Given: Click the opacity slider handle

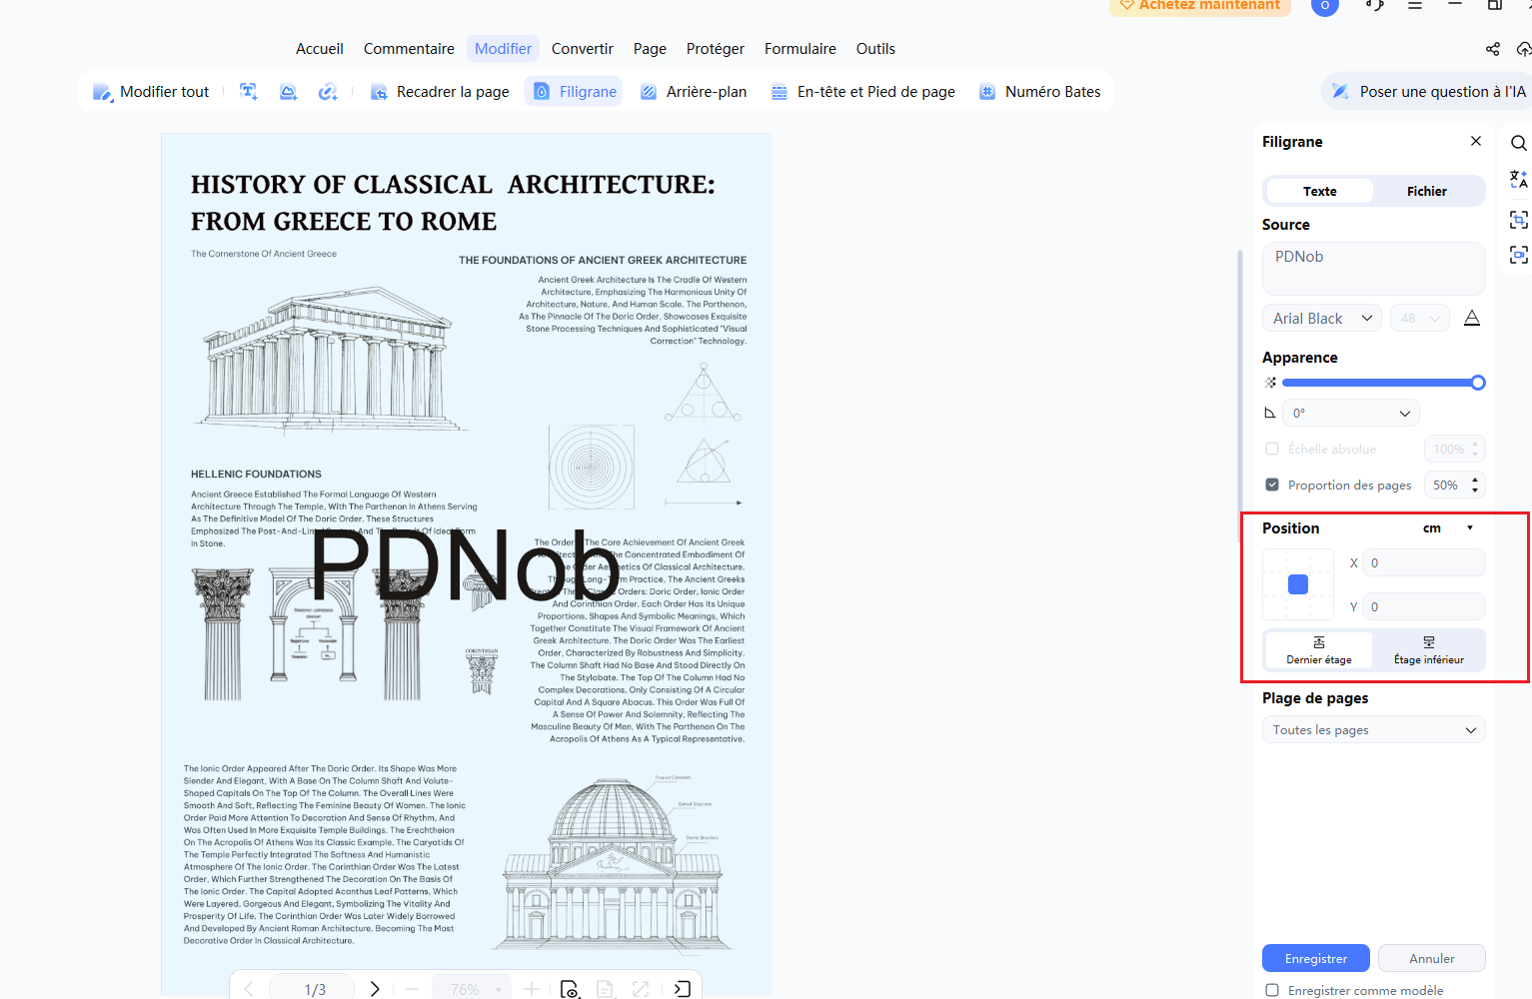Looking at the screenshot, I should pyautogui.click(x=1478, y=383).
